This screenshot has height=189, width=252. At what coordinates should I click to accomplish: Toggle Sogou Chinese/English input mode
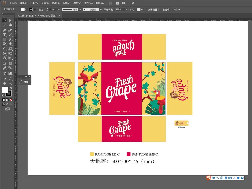pos(214,178)
